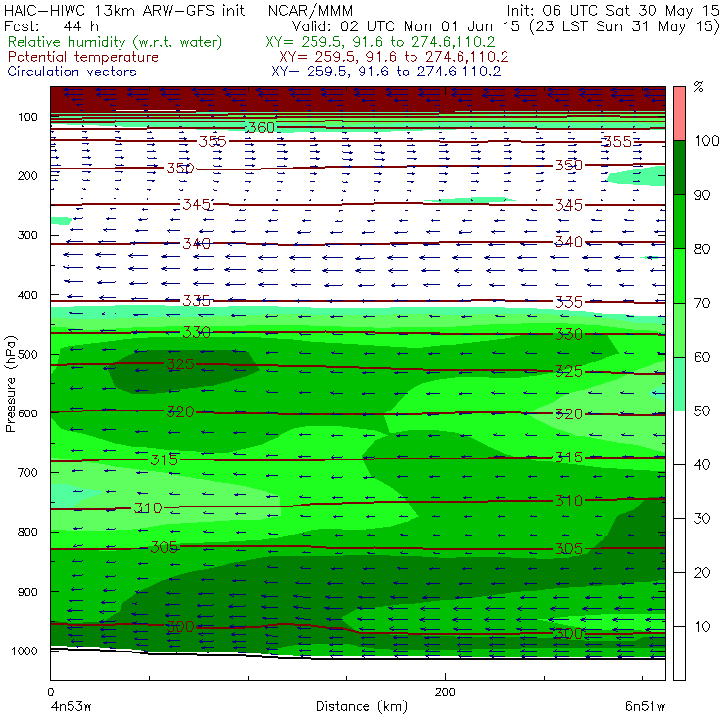
Task: Click the 'Fcst: 44 h' forecast label
Action: pyautogui.click(x=51, y=25)
